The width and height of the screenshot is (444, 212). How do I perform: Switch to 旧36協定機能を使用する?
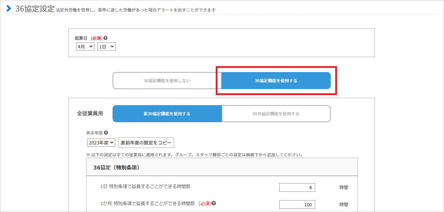point(276,114)
